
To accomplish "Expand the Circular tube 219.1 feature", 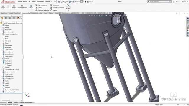I will coord(1,70).
